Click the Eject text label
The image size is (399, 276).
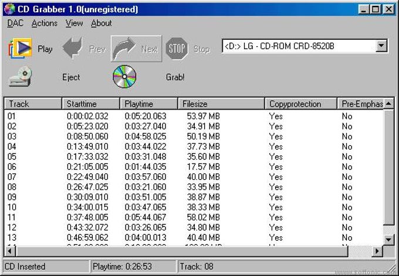tap(71, 77)
